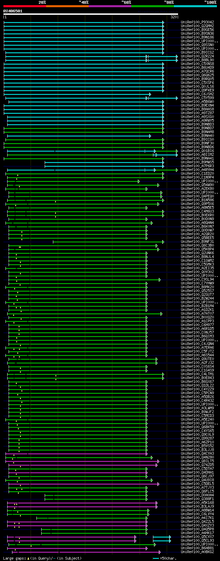Select the UniRef100_C1N9P4 label
This screenshot has height=561, width=220.
tap(197, 177)
